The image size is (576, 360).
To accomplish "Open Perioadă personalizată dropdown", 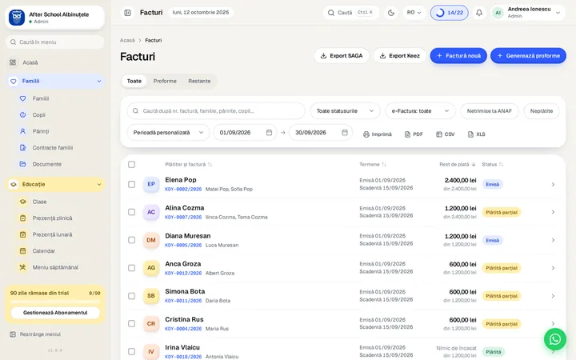I will pyautogui.click(x=168, y=133).
